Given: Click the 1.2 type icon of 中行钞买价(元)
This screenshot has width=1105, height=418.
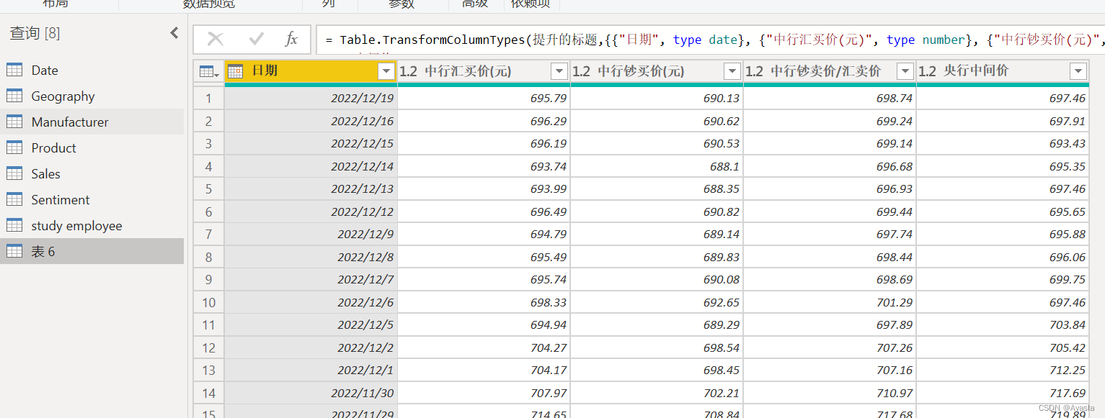Looking at the screenshot, I should [x=582, y=71].
